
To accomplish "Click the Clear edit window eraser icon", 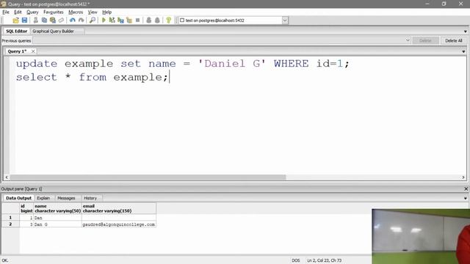I will (61, 21).
